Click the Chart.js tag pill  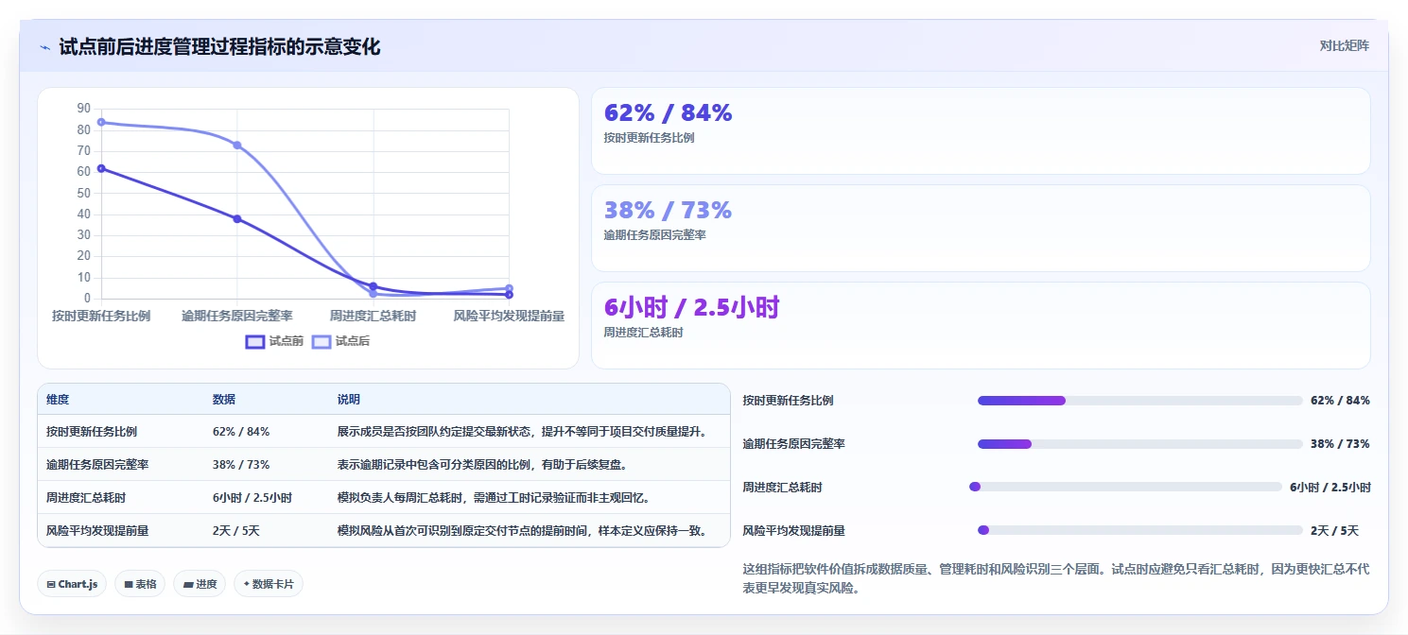coord(72,584)
